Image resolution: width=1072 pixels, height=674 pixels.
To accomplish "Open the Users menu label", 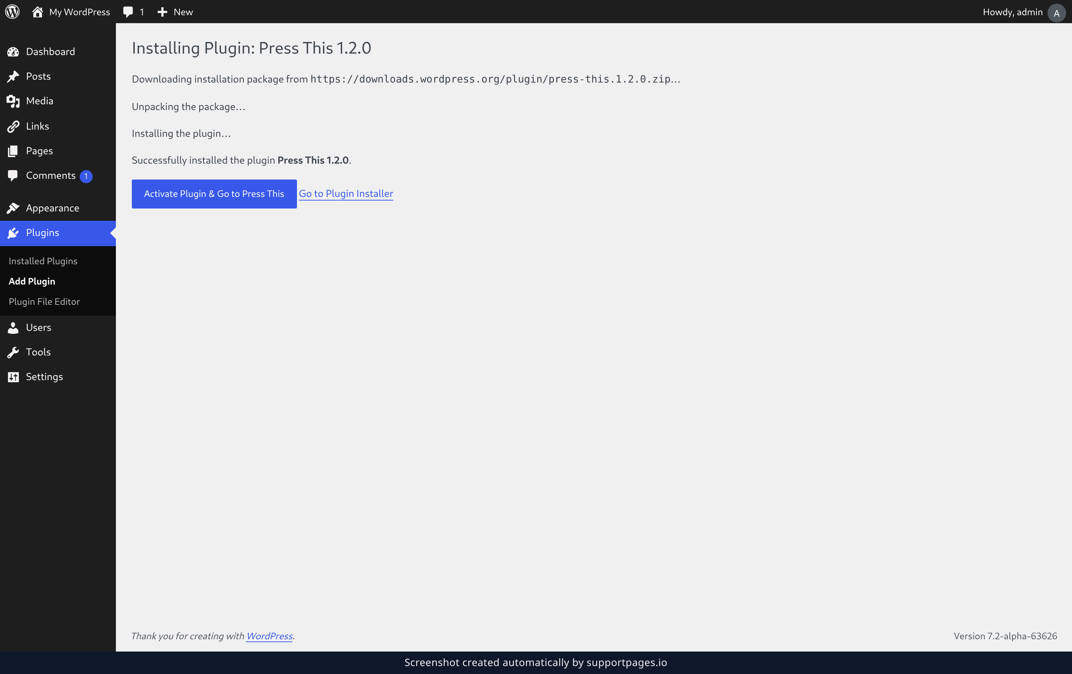I will click(39, 328).
